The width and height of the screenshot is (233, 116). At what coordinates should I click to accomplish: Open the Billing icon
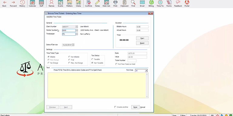click(151, 4)
